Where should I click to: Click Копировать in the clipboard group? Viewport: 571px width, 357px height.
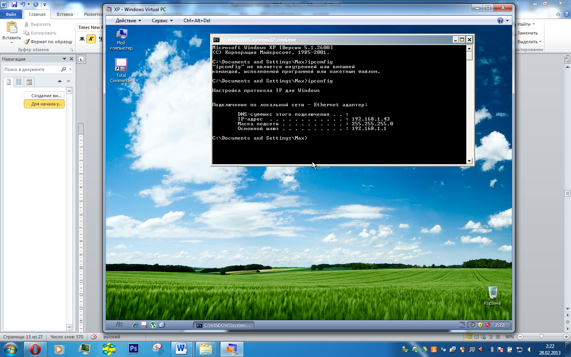40,33
